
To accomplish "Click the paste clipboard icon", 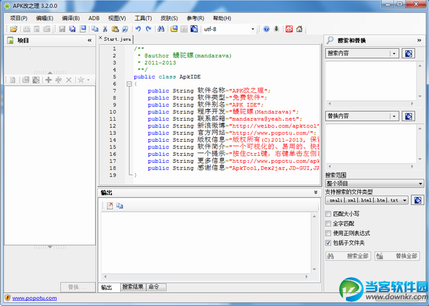I will tap(115, 29).
